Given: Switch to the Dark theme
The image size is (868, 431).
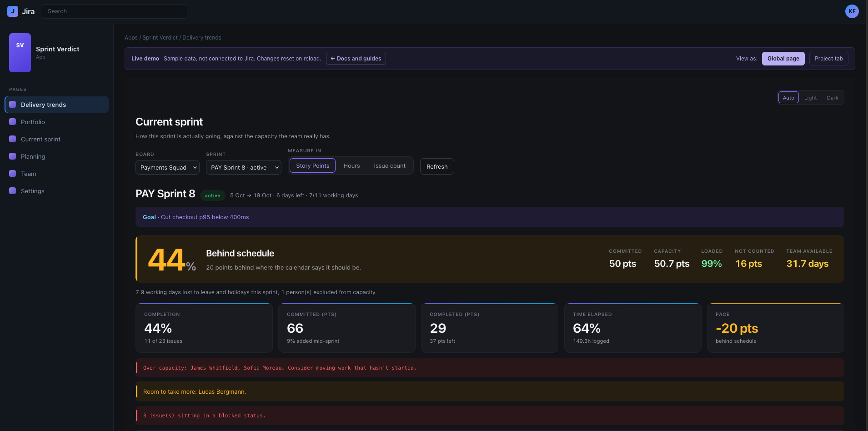Looking at the screenshot, I should (832, 98).
